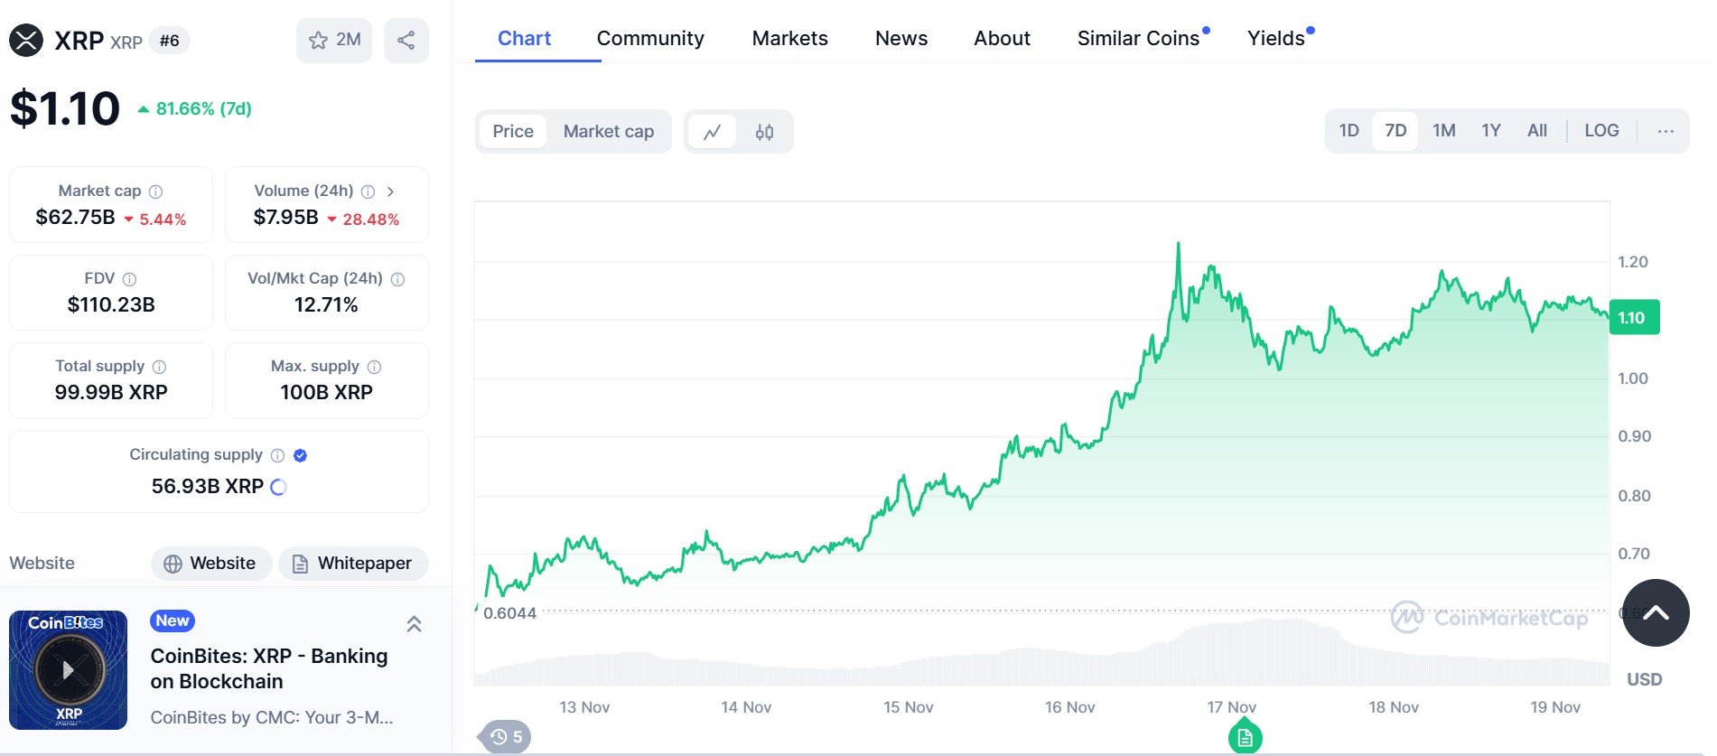Viewport: 1717px width, 756px height.
Task: Open the share icon button
Action: (406, 41)
